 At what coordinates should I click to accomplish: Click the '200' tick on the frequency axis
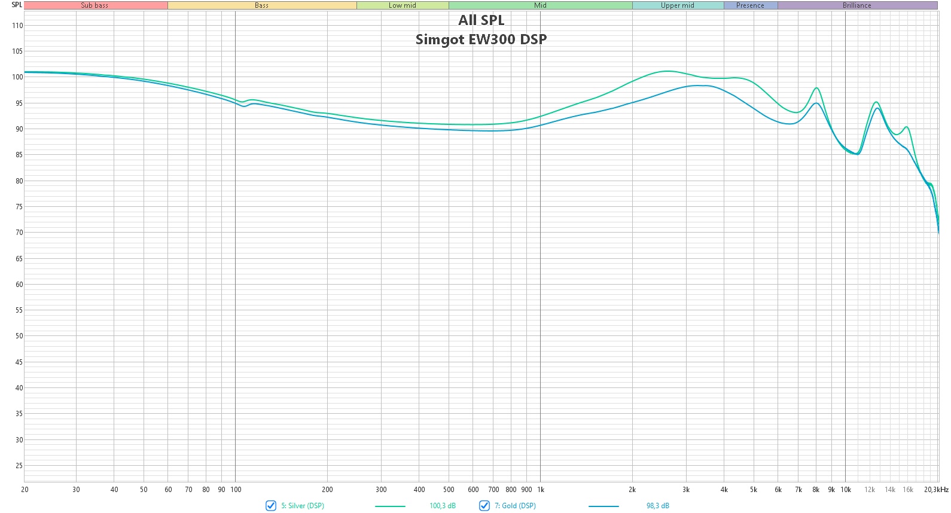click(327, 490)
